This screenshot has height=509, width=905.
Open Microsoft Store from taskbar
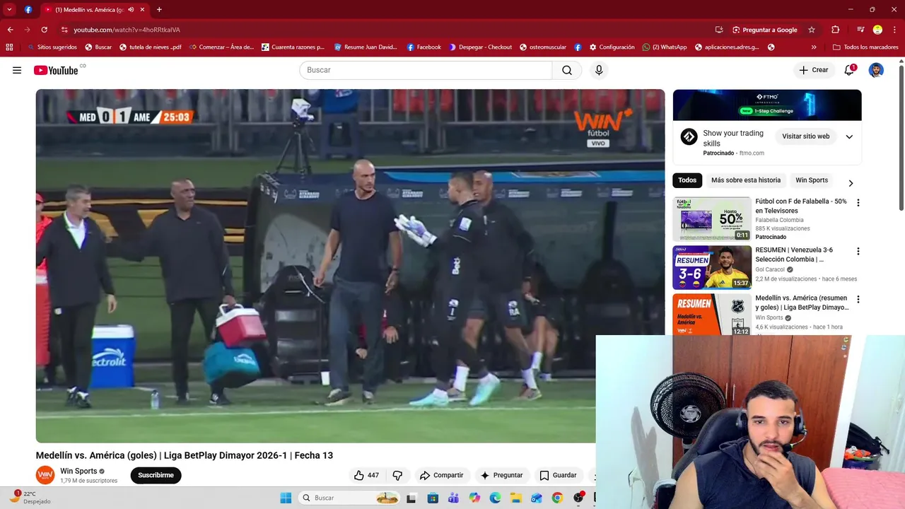[x=432, y=498]
